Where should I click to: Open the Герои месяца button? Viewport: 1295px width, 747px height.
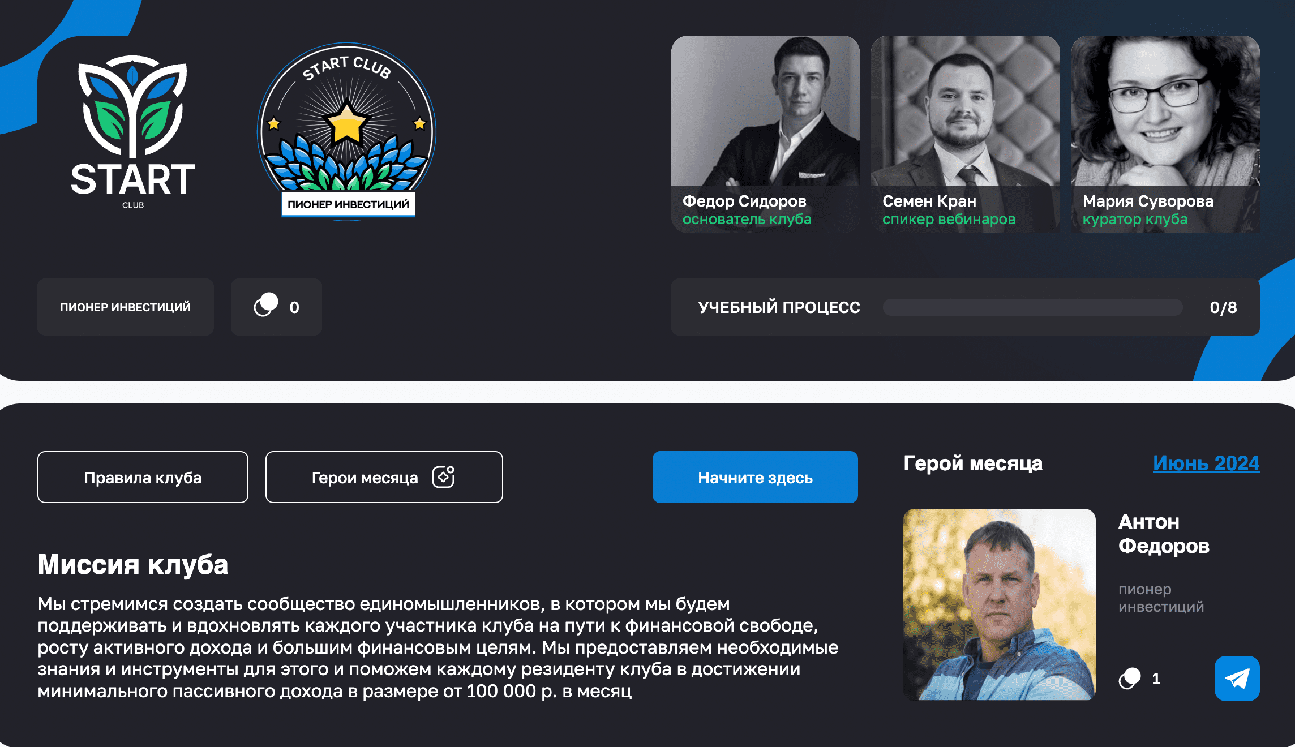pos(384,477)
